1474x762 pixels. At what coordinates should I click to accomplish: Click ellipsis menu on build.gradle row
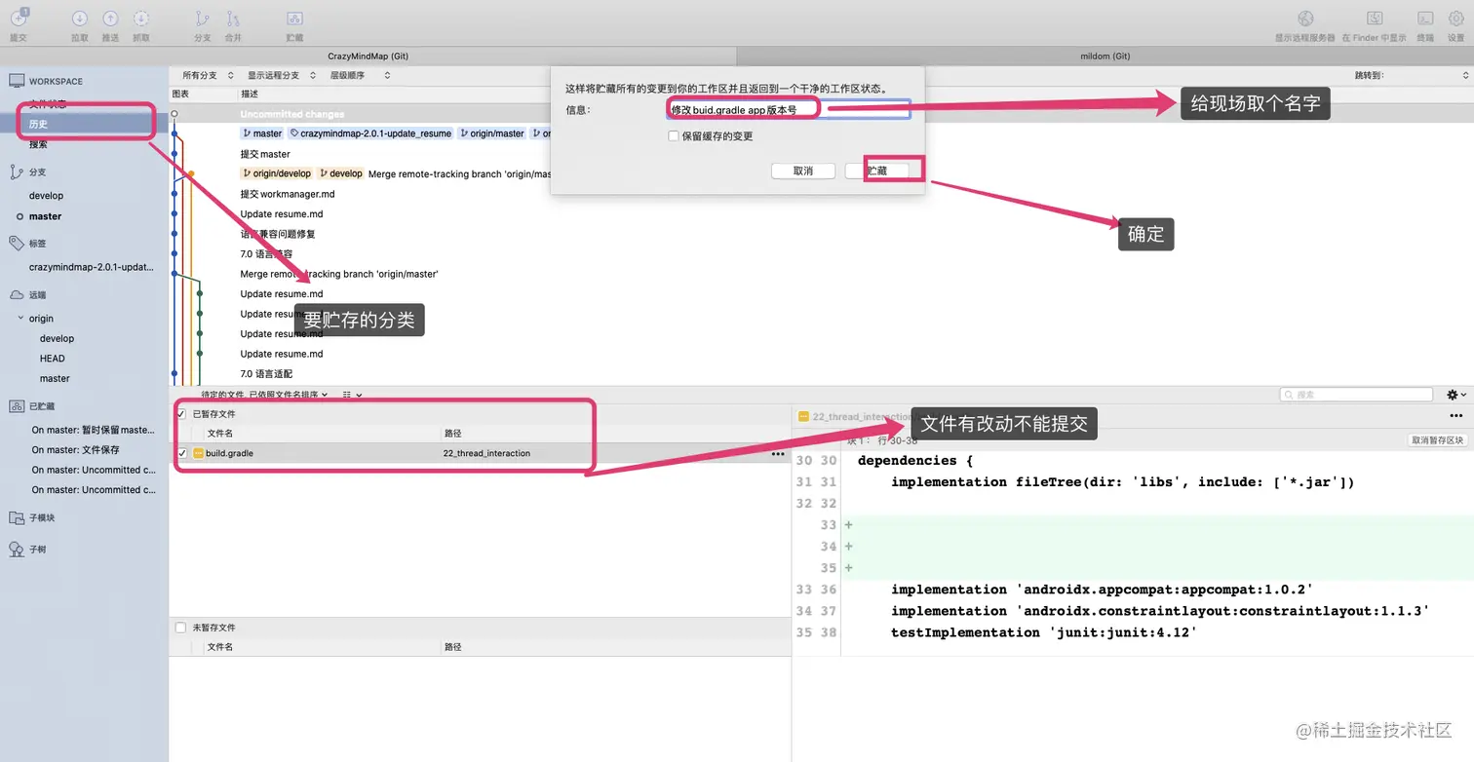click(x=778, y=454)
